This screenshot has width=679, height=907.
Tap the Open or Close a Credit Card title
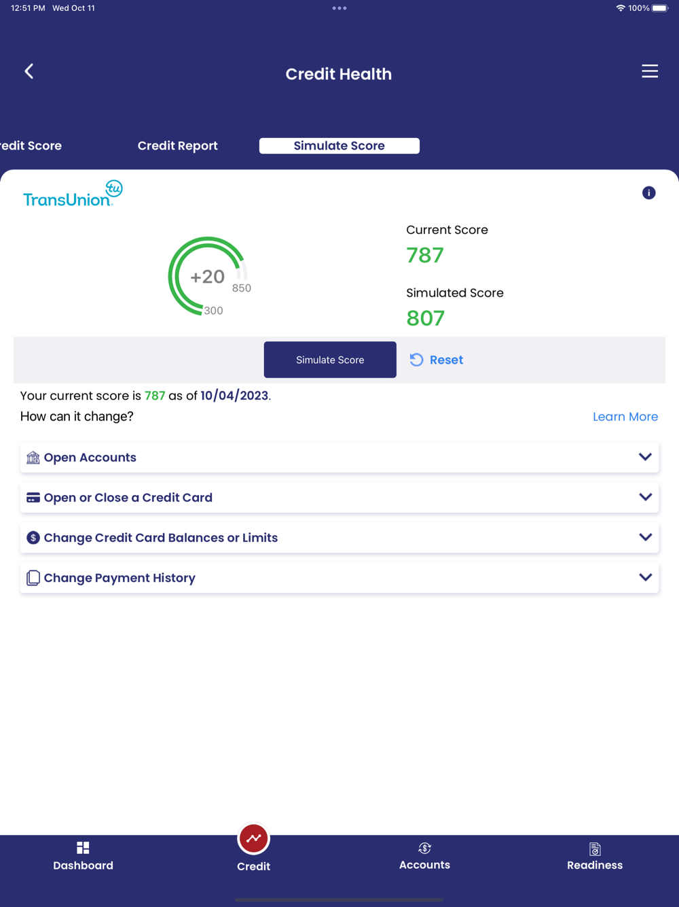(x=128, y=498)
